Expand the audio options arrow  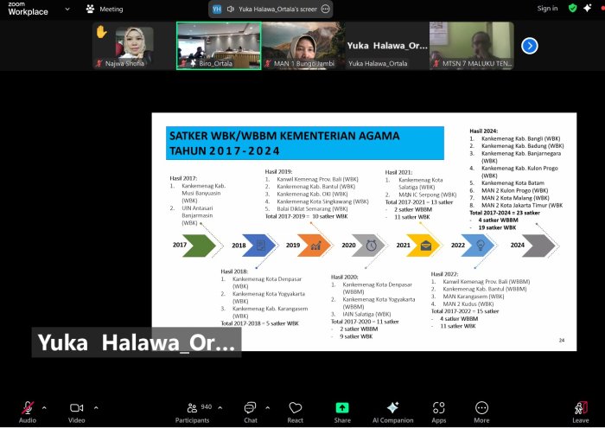[x=44, y=406]
